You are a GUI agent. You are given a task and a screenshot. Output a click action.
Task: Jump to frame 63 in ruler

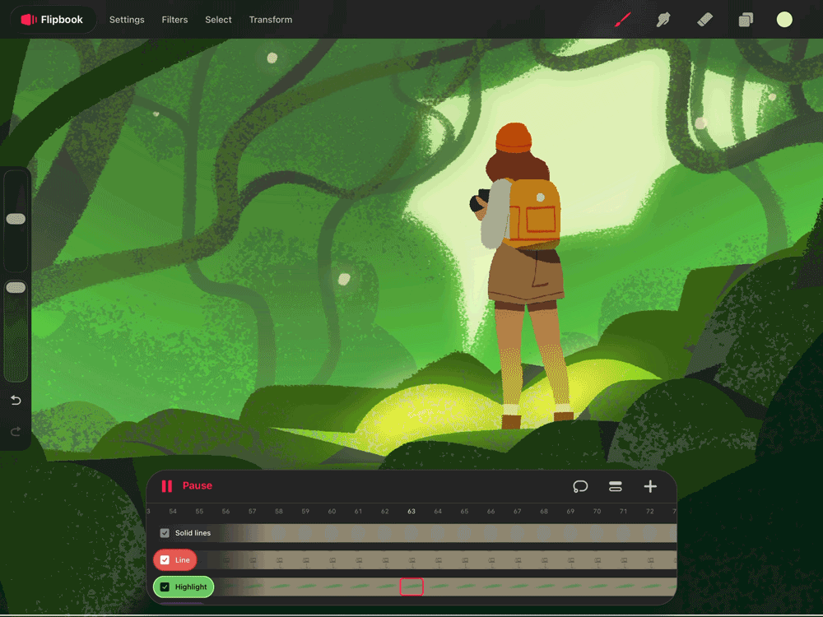coord(411,511)
